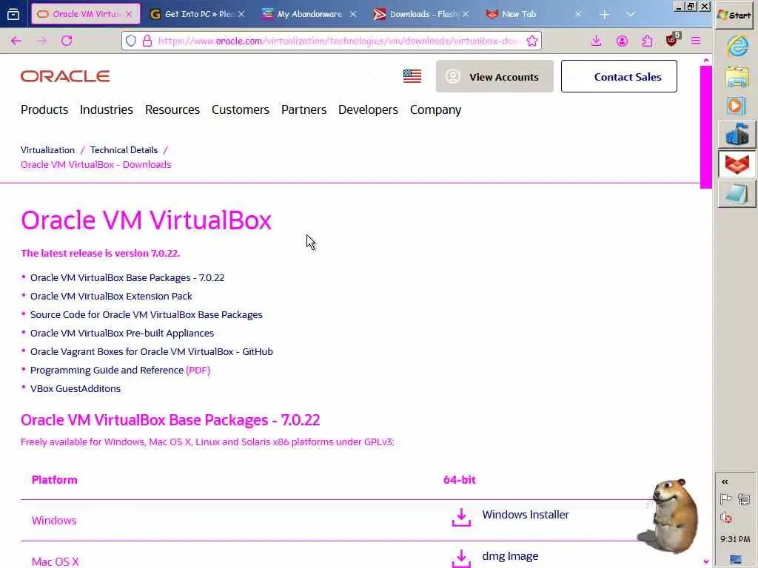The width and height of the screenshot is (758, 568).
Task: Open the Products menu
Action: (44, 109)
